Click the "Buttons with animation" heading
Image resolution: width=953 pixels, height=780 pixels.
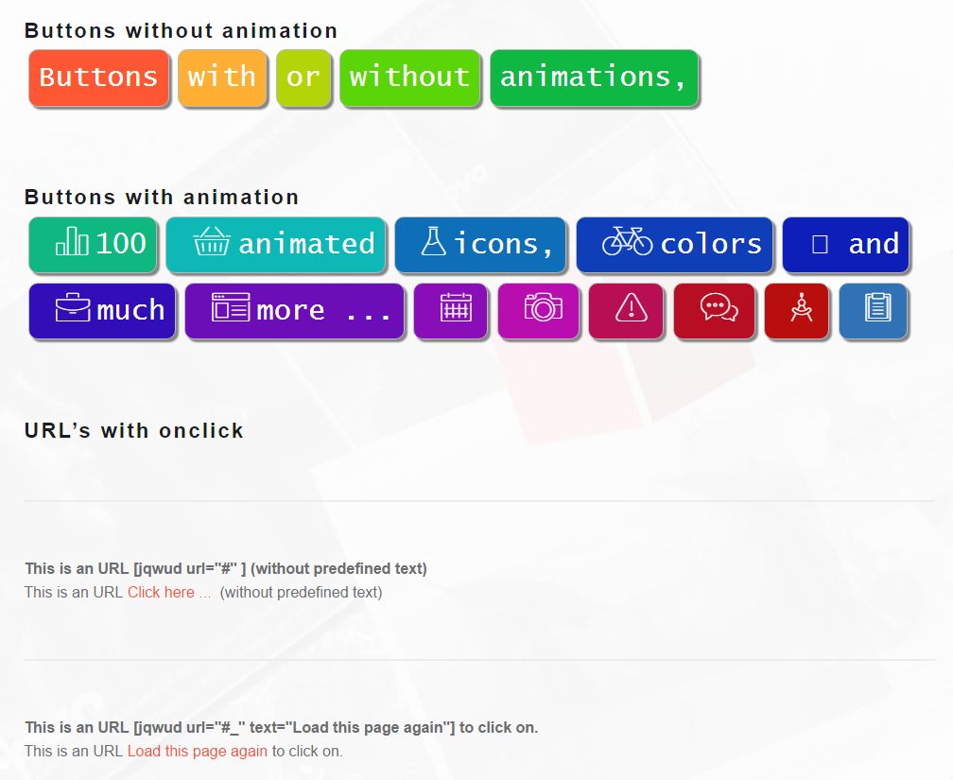pos(161,197)
